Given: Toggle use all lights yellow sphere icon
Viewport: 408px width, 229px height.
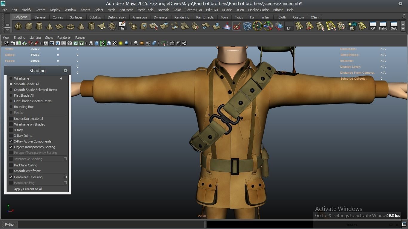Looking at the screenshot, I should coord(121,43).
